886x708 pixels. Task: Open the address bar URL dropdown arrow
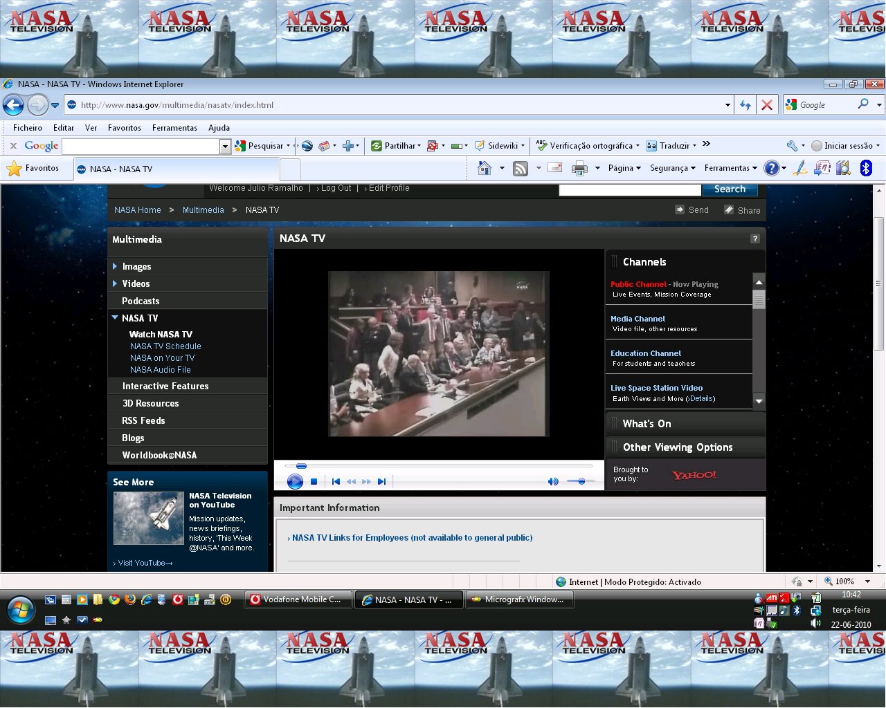tap(727, 105)
